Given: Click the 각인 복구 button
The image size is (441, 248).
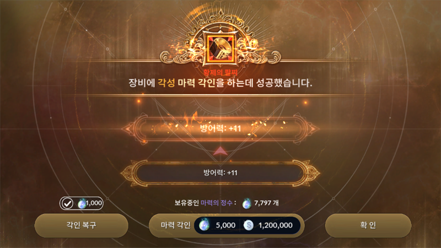Looking at the screenshot, I should tap(81, 225).
